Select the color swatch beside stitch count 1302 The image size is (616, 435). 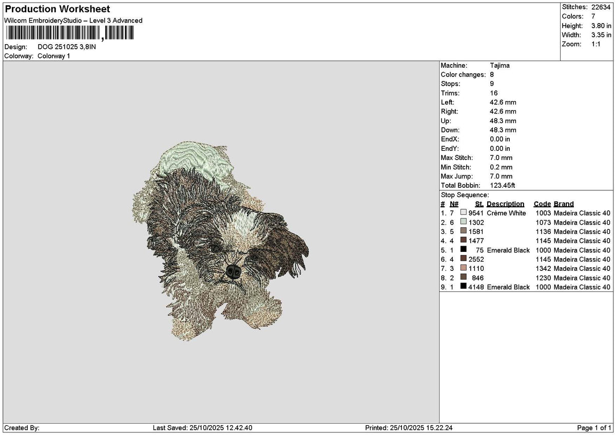(x=464, y=222)
